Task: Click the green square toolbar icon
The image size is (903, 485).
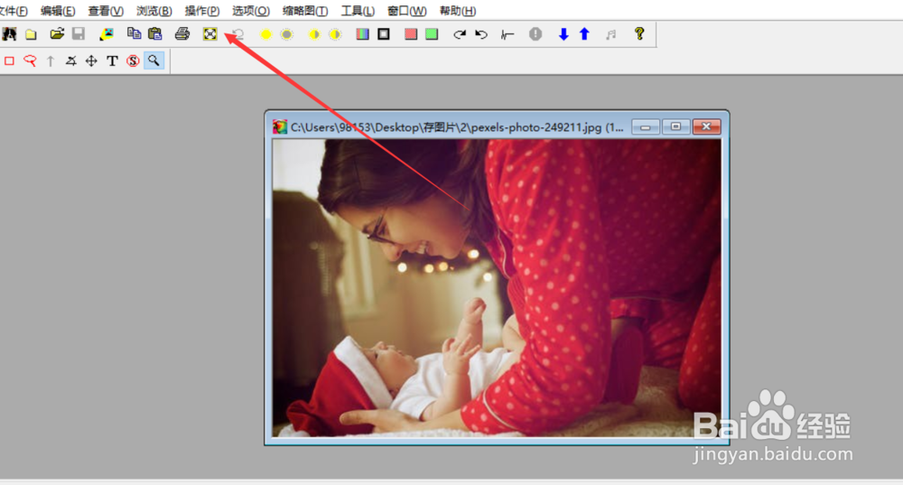Action: point(432,34)
